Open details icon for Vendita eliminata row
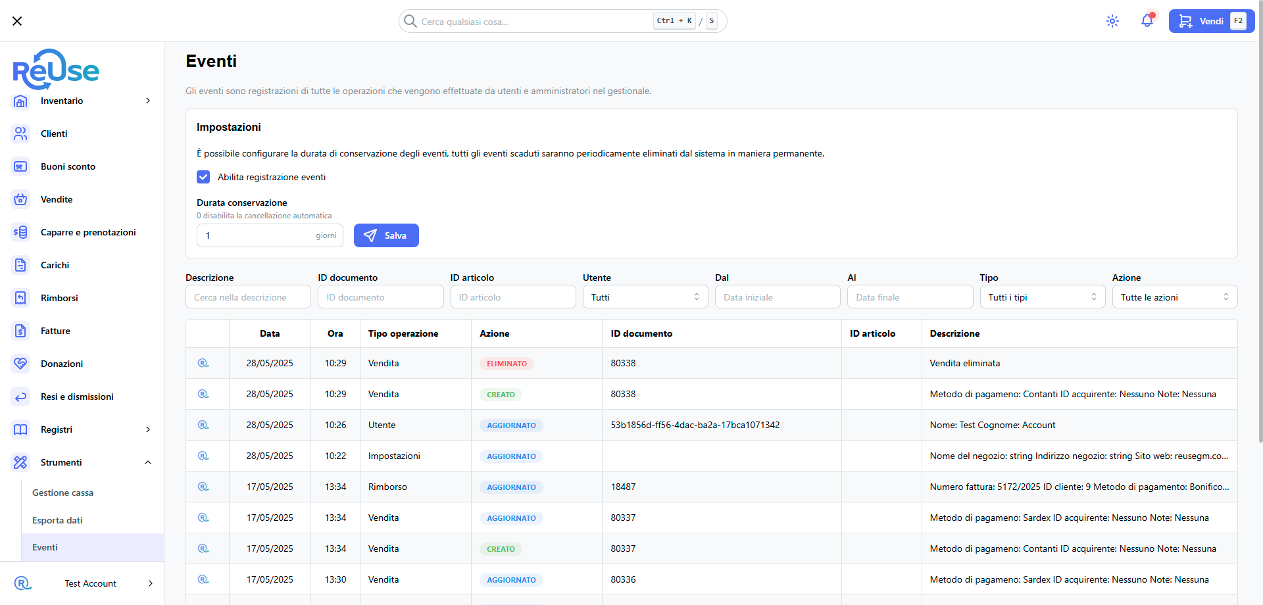Viewport: 1263px width, 605px height. (203, 363)
